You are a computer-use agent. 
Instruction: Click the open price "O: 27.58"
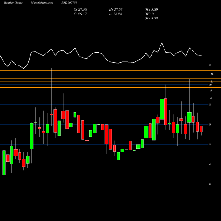click(x=80, y=10)
